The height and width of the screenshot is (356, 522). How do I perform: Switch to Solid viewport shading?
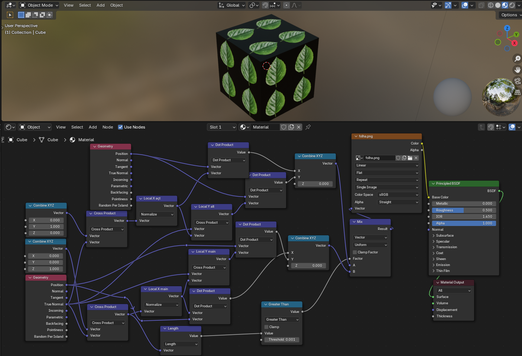click(x=498, y=5)
